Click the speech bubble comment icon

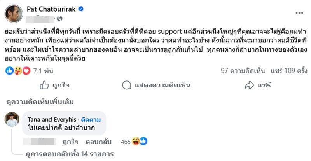pos(126,85)
